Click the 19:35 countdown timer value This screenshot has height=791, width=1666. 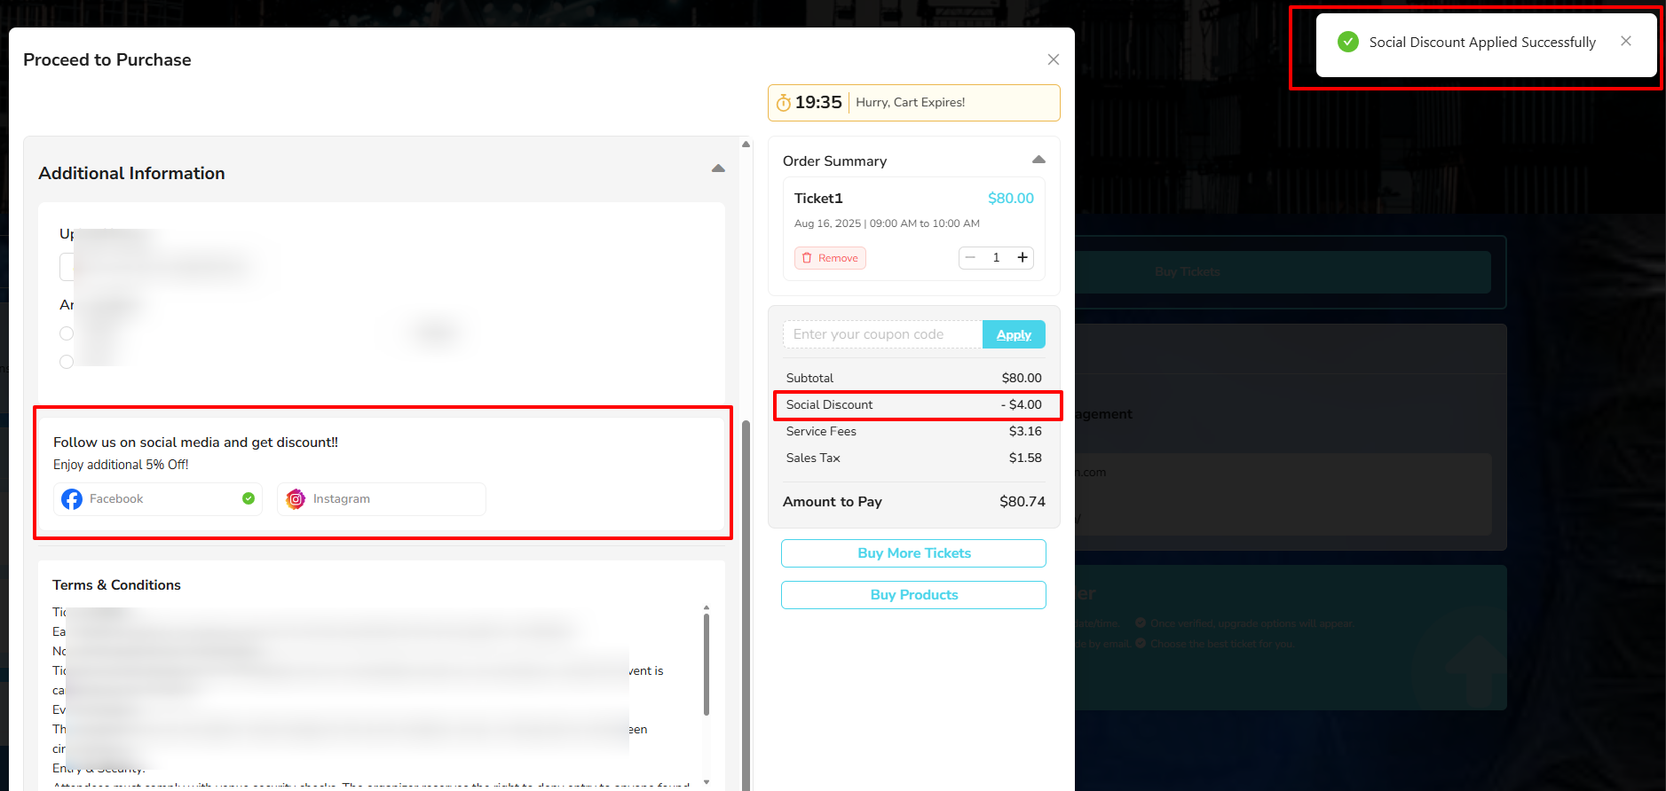818,102
